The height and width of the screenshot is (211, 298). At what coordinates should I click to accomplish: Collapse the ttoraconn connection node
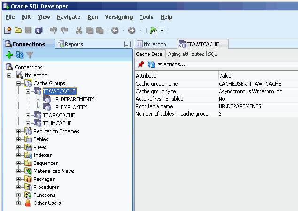[9, 75]
